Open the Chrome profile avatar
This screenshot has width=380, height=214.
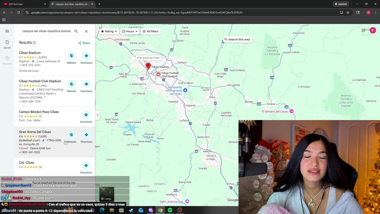368,12
